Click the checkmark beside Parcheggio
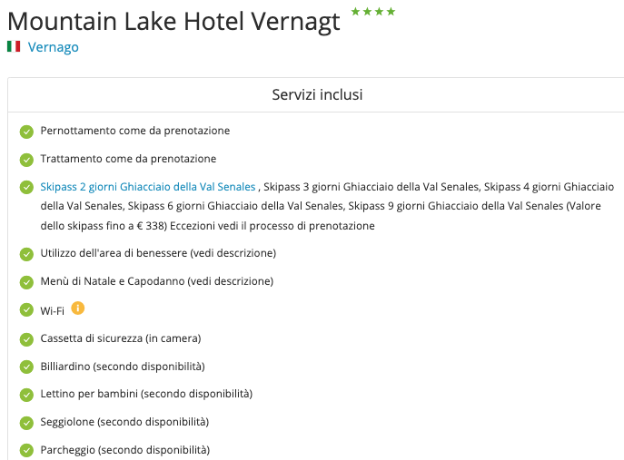Viewport: 624px width, 460px height. (x=26, y=450)
